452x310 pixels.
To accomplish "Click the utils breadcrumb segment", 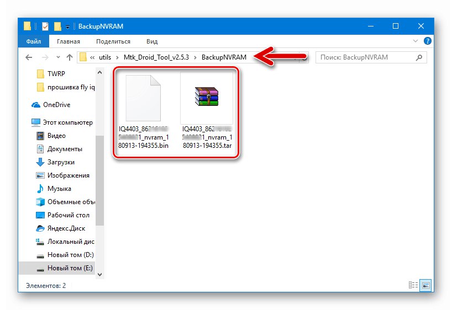I will [x=105, y=57].
